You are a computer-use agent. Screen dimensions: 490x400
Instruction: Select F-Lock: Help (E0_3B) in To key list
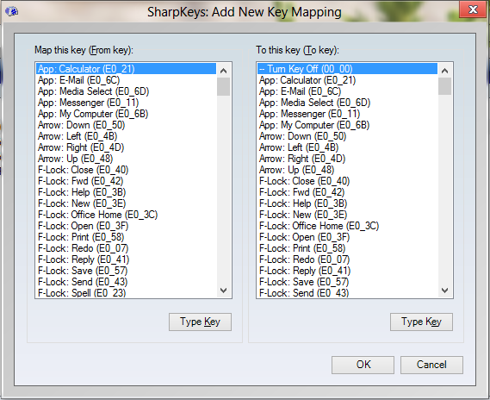click(x=348, y=203)
